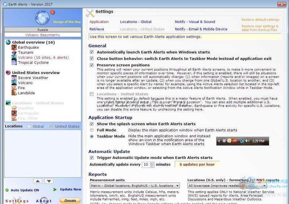Screen dimensions: 289x204
Task: Select the Volcano: Bezymianny alert entry
Action: coord(43,35)
